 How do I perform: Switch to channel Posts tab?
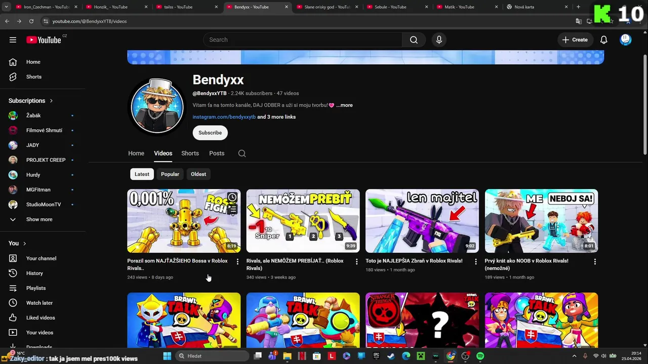(217, 153)
